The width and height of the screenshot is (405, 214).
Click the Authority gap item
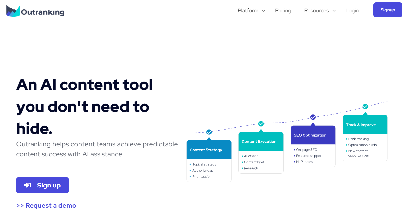pyautogui.click(x=203, y=170)
